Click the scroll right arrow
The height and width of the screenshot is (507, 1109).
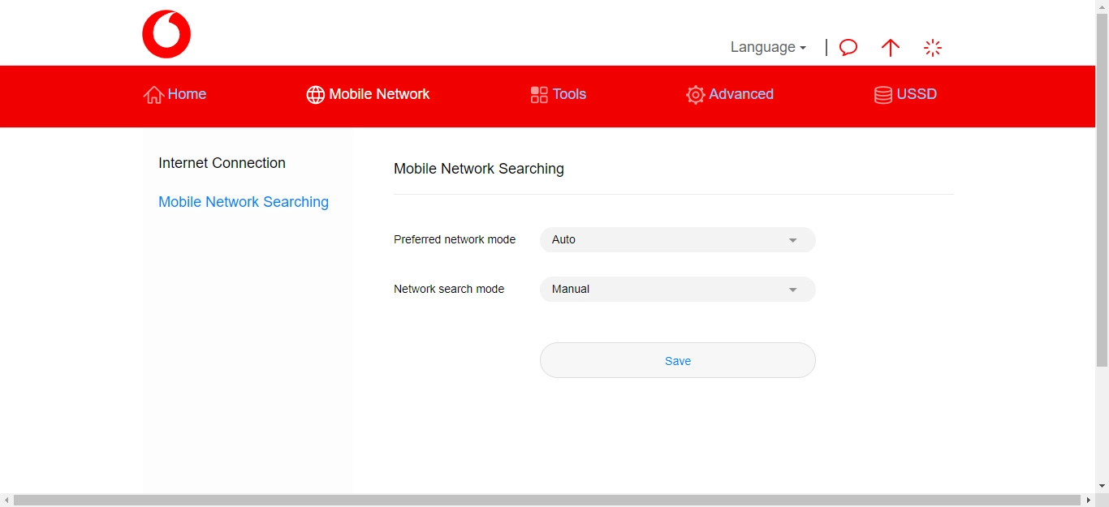[x=1089, y=501]
